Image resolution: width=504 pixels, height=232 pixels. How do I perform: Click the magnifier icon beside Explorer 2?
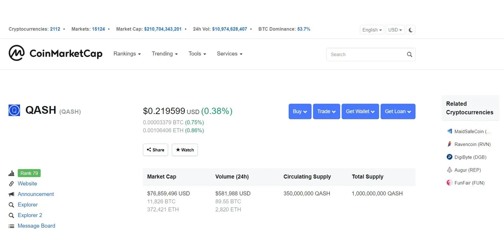tap(11, 216)
